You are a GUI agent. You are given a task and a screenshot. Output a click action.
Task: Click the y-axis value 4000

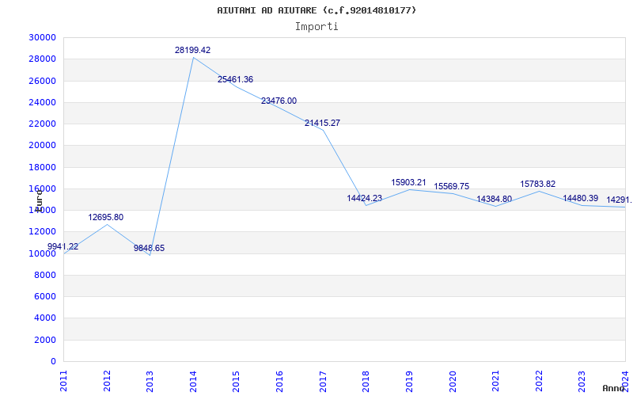pyautogui.click(x=44, y=318)
